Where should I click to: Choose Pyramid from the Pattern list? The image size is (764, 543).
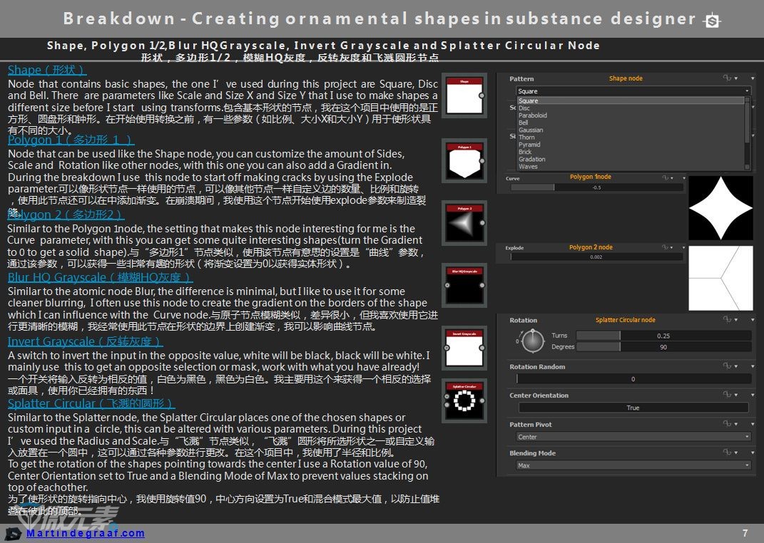pos(631,145)
